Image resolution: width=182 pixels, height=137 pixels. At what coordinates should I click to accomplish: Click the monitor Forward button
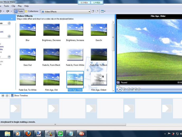tap(139, 89)
